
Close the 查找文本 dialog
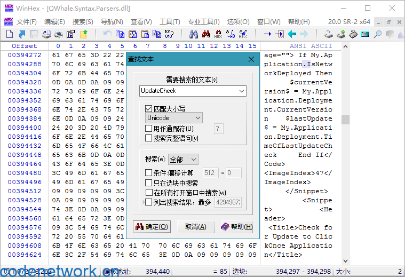click(x=251, y=59)
